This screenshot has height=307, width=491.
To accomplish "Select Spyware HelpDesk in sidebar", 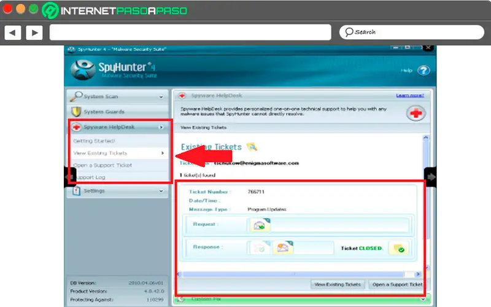I will click(117, 127).
